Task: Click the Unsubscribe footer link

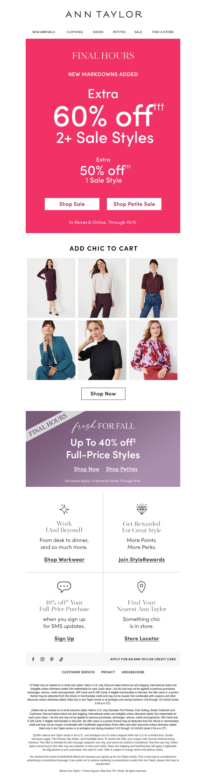Action: pos(133,672)
